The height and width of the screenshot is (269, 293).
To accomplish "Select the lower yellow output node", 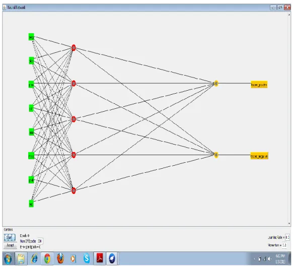I will pos(216,155).
